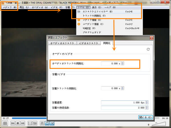Choose VLM設定 (V) menu entry
Image resolution: width=171 pixels, height=128 pixels.
109,28
